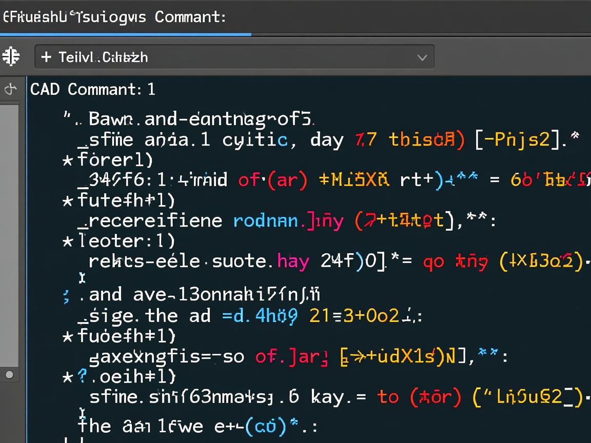Click the star marker beside fuoefh+1)
This screenshot has width=591, height=443.
point(67,337)
